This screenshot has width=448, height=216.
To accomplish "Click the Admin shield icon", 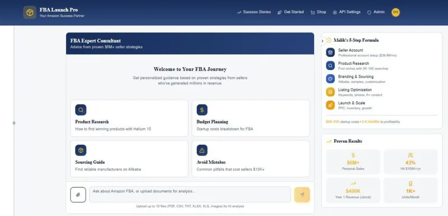I will [369, 12].
